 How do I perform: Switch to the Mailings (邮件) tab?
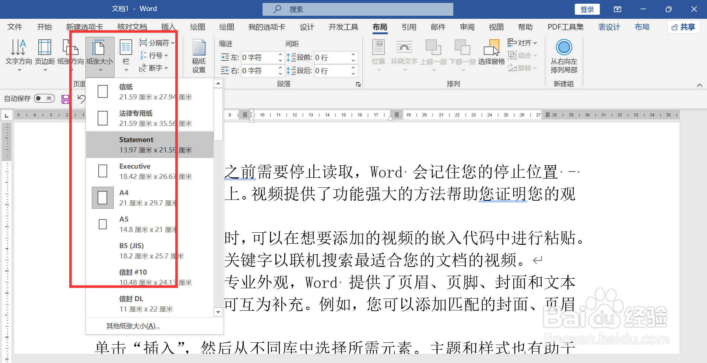[x=438, y=27]
